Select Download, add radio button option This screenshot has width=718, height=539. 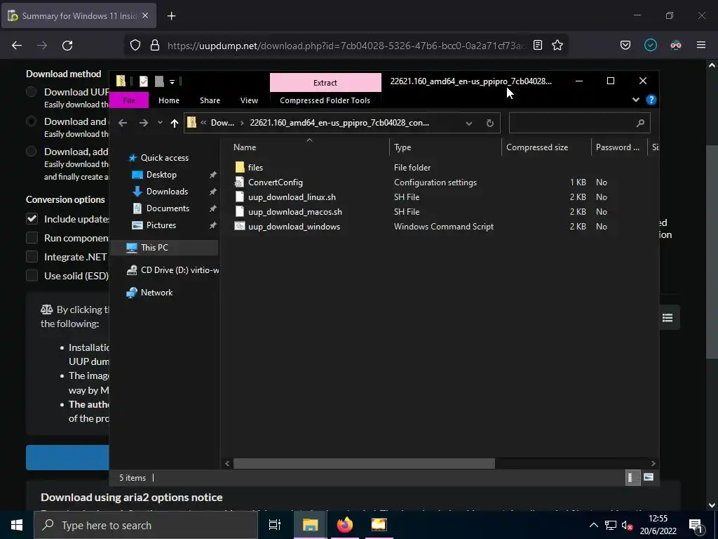coord(31,152)
